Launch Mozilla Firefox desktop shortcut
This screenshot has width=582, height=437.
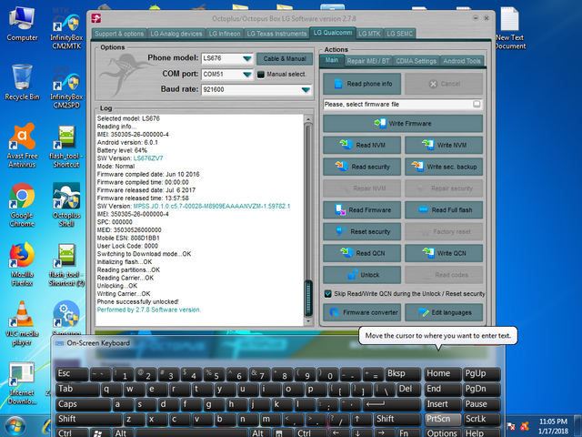click(22, 264)
